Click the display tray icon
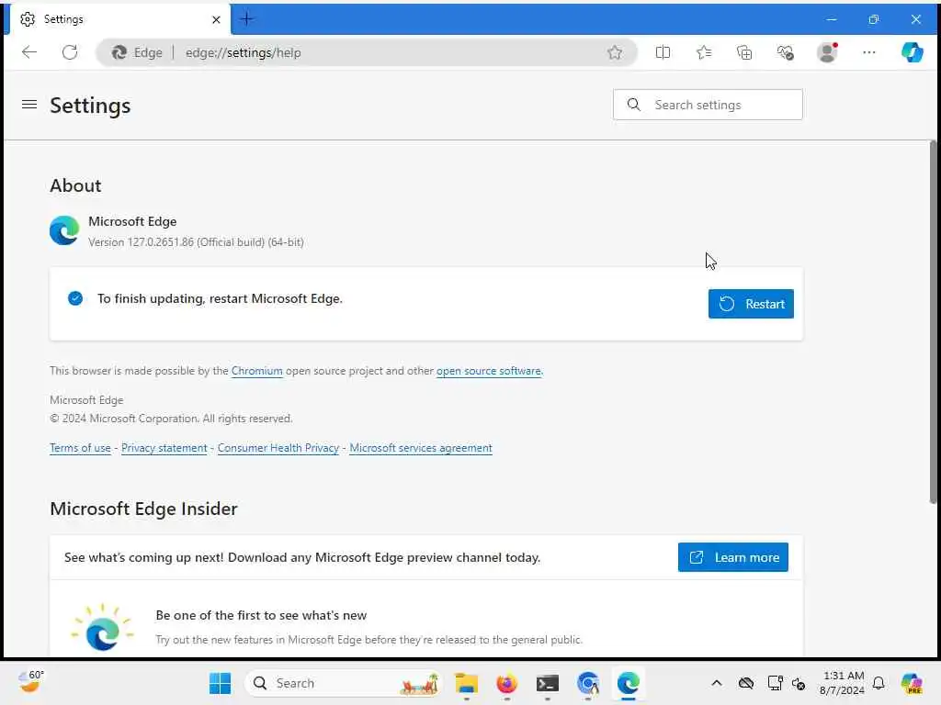 tap(775, 683)
